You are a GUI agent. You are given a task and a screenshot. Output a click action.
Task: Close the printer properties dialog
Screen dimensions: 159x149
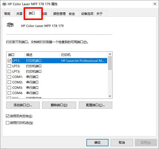point(155,4)
